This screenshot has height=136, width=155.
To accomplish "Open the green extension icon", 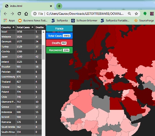I will tap(145, 14).
